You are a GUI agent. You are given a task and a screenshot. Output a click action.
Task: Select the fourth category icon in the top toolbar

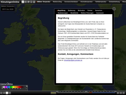(31, 2)
